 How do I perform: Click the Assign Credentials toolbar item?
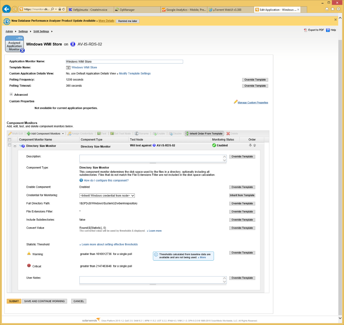coord(81,134)
